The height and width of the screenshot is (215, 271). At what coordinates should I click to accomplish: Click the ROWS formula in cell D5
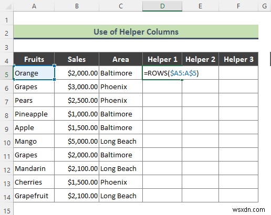(x=171, y=73)
